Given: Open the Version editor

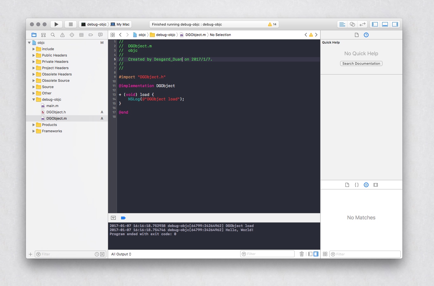Looking at the screenshot, I should click(362, 24).
